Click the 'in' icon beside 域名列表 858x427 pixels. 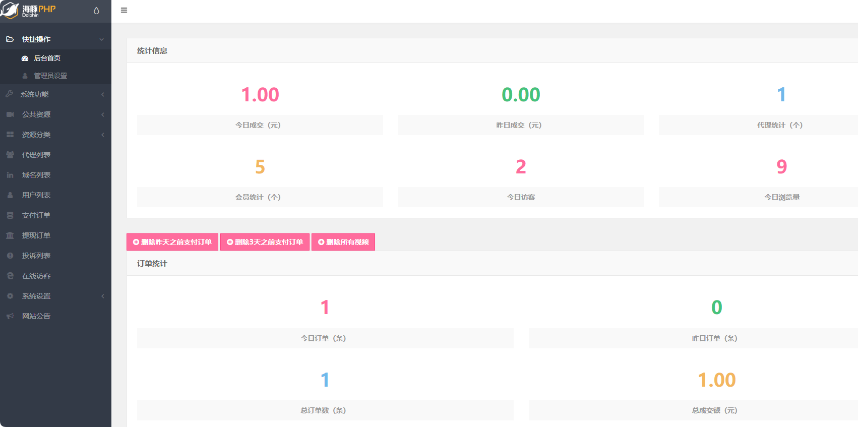10,175
